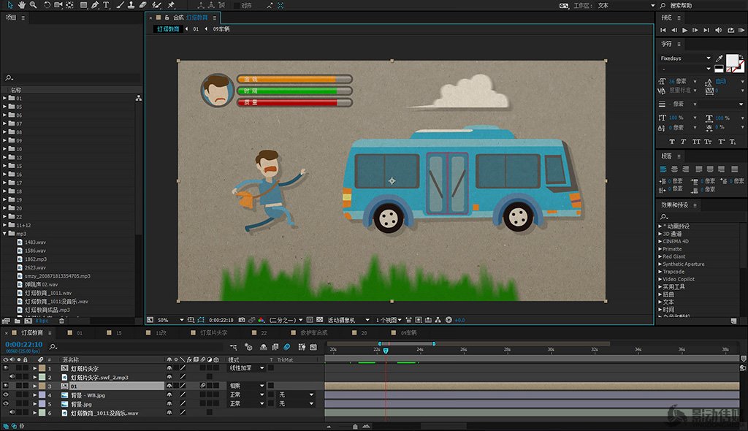Click the 0:00:22:10 current time display
The width and height of the screenshot is (748, 431).
(x=24, y=343)
